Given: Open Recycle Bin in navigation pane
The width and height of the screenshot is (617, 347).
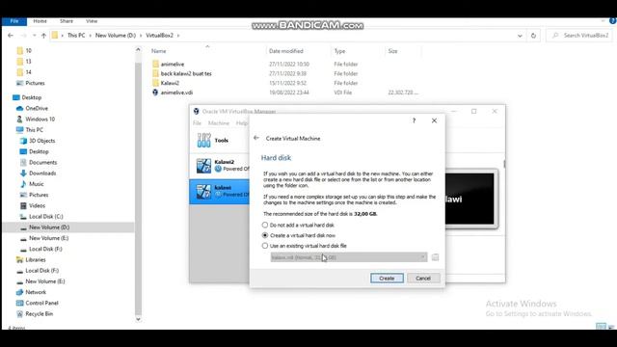Looking at the screenshot, I should [39, 313].
